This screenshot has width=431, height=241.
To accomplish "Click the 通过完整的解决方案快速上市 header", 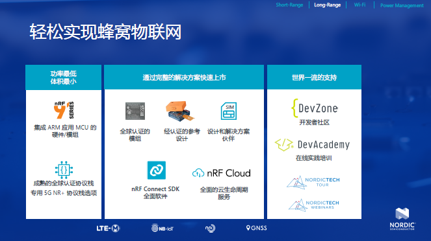I will pyautogui.click(x=184, y=78).
